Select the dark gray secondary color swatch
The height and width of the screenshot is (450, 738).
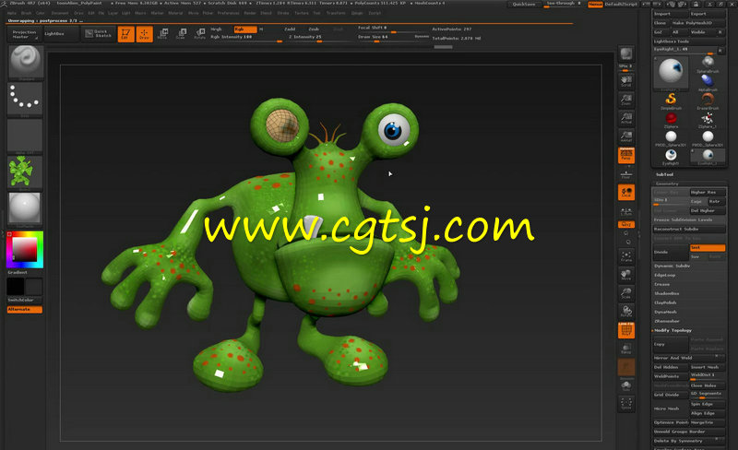34,287
